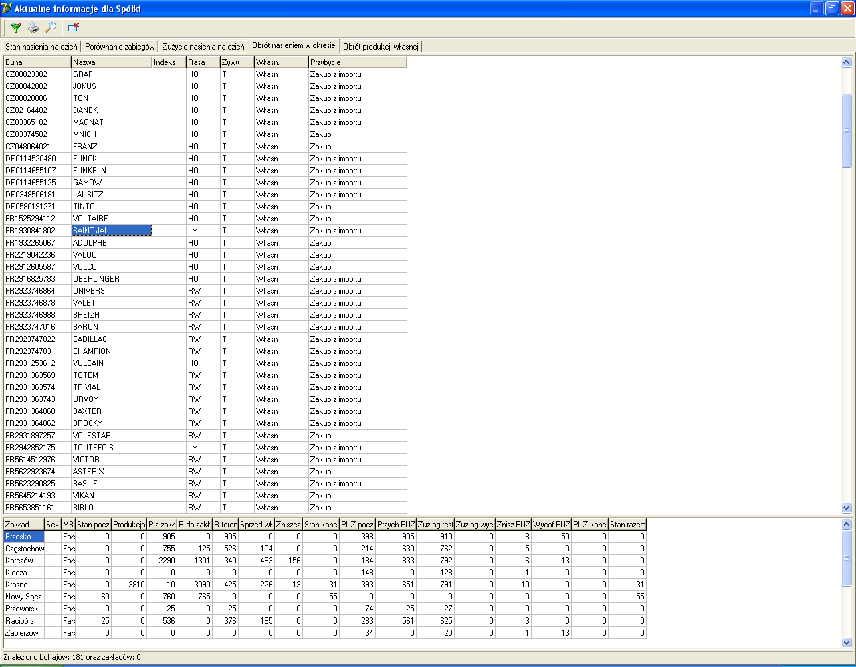Select the bull named VOLTAIRE
This screenshot has height=667, width=856.
112,219
